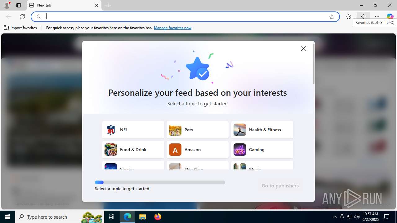Open the network tray icon
This screenshot has height=223, width=397.
350,217
